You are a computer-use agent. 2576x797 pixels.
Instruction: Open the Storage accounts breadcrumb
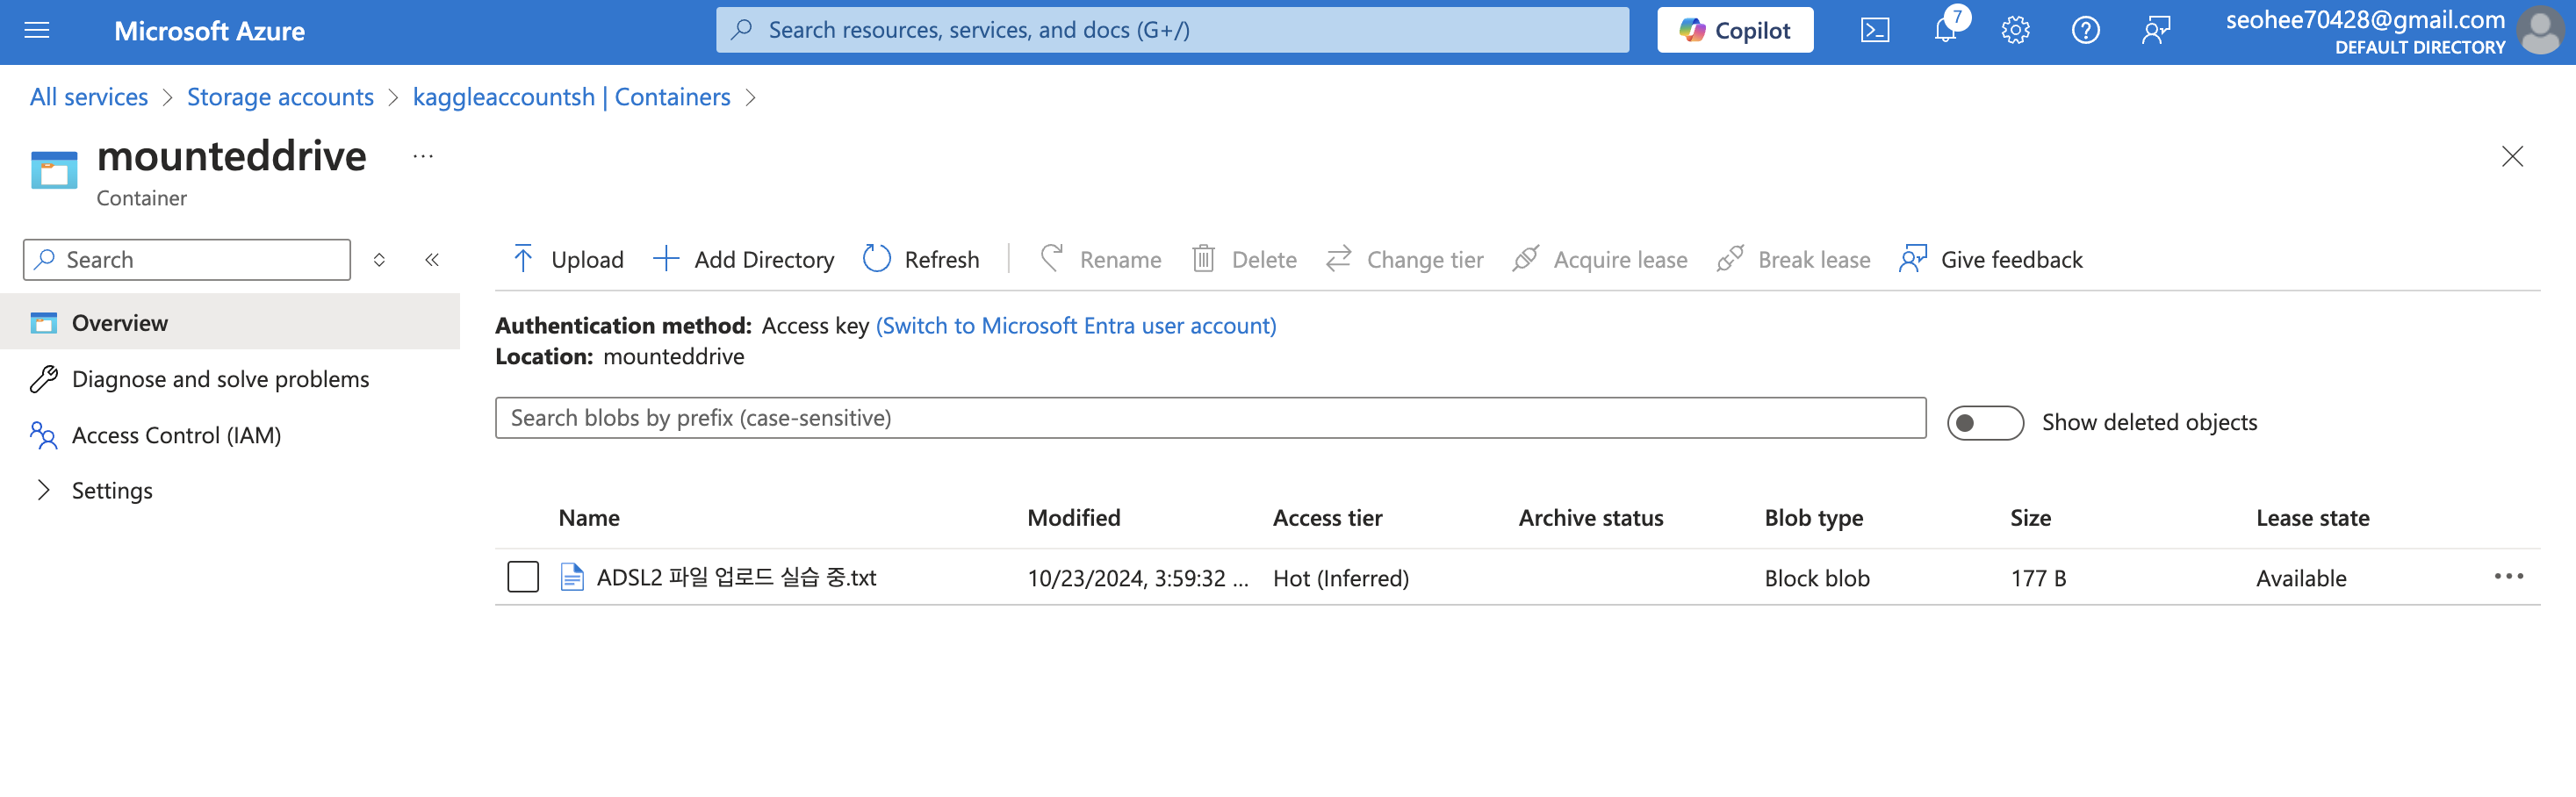280,97
